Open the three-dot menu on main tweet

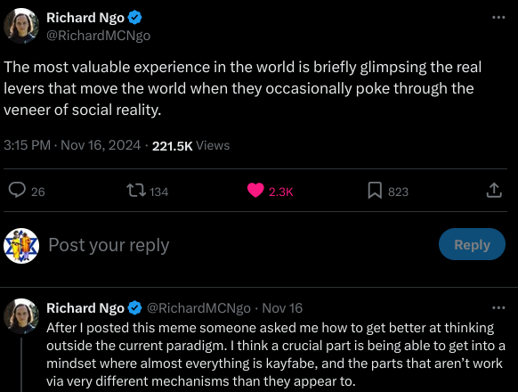[x=498, y=17]
